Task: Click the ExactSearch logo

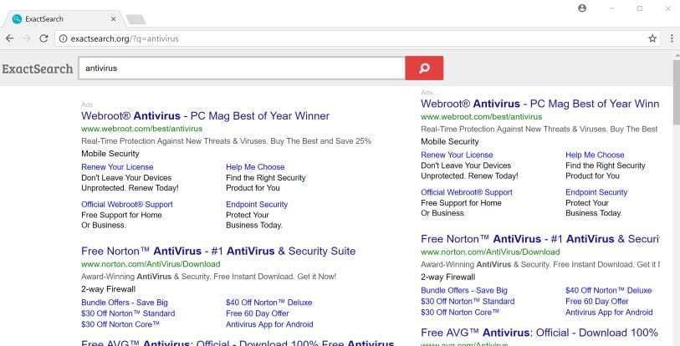Action: coord(37,69)
